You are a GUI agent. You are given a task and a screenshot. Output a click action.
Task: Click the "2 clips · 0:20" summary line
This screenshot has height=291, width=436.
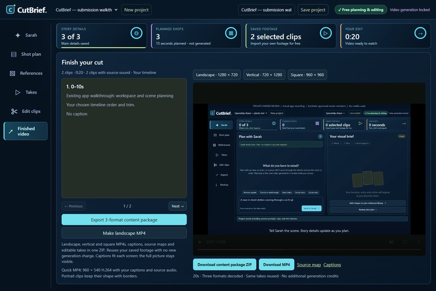click(109, 73)
